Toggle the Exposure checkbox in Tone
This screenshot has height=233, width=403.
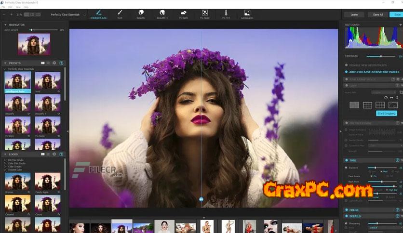346,168
